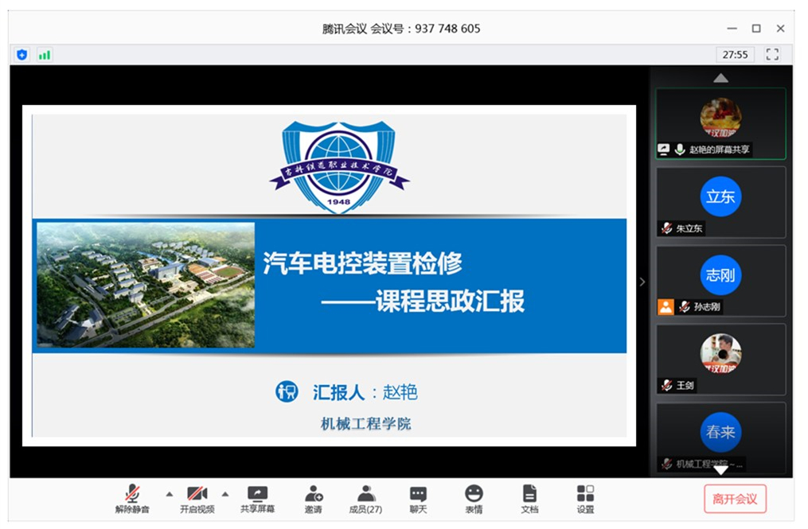Check the green network signal icon

tap(45, 55)
